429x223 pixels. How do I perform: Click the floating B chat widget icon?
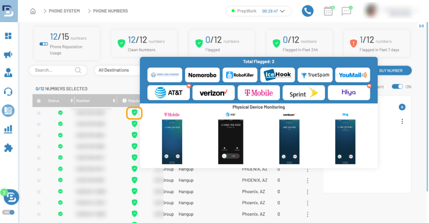click(x=11, y=198)
